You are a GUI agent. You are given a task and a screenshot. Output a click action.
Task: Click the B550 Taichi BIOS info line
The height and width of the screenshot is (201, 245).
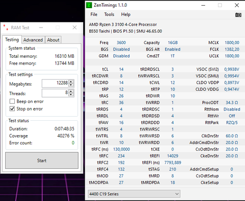coord(126,31)
